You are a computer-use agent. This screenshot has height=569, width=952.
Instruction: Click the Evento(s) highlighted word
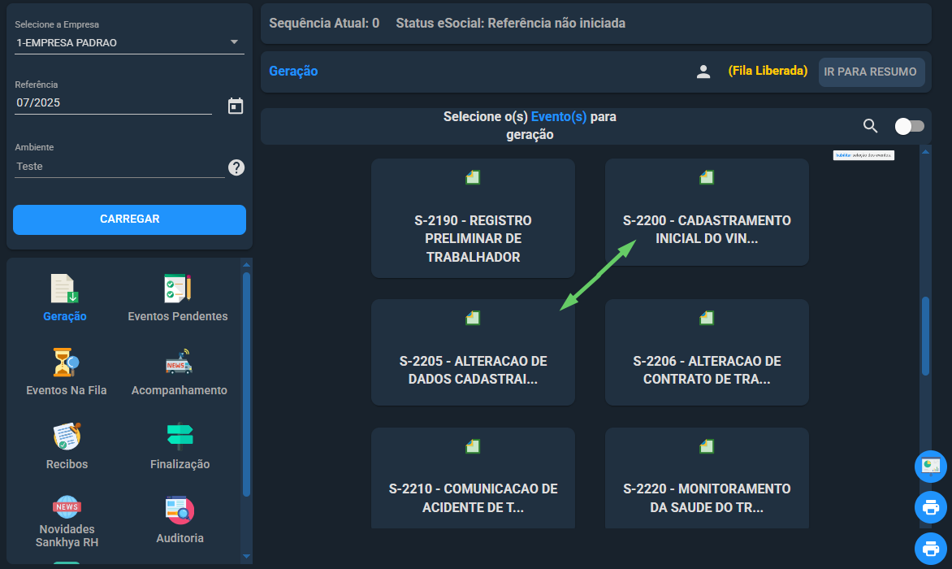pyautogui.click(x=559, y=116)
